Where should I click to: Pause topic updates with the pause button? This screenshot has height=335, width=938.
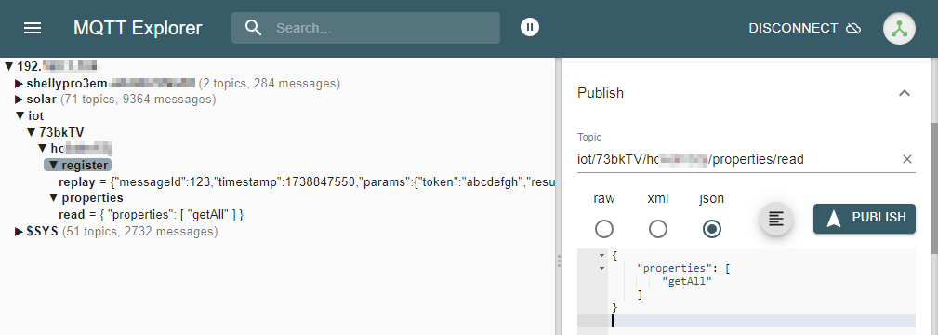[x=529, y=27]
